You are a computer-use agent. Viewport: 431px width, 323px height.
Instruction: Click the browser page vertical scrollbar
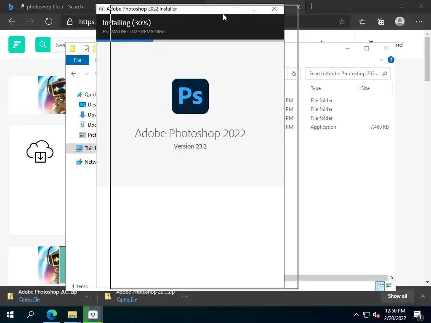click(x=427, y=59)
